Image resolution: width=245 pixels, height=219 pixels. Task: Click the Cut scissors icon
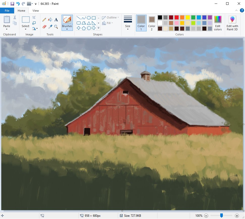pos(15,17)
